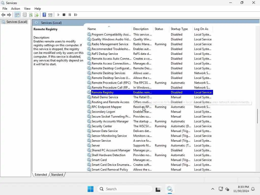Select Remote Desktop Configuration service name

(111, 68)
